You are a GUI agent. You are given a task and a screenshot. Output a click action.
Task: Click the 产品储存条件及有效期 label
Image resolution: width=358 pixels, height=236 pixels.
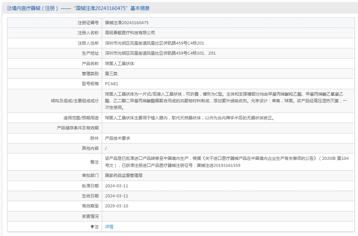click(x=77, y=128)
